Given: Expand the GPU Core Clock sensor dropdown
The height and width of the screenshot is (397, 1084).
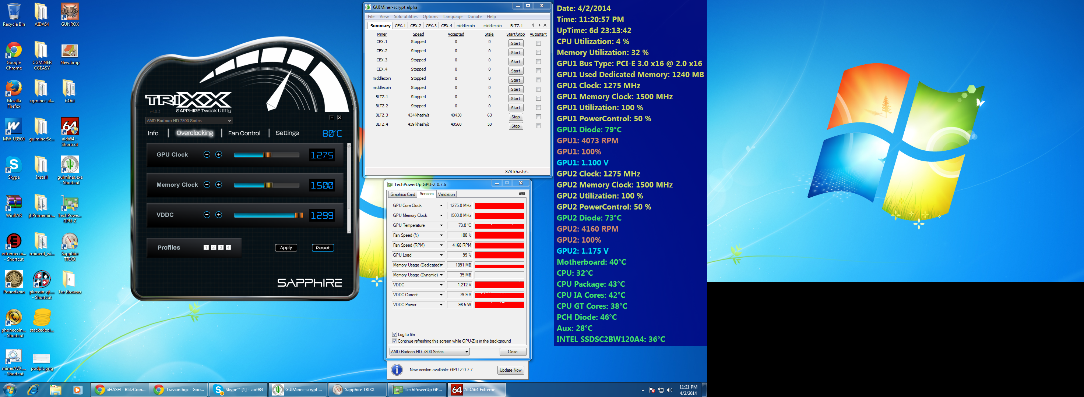Looking at the screenshot, I should pyautogui.click(x=441, y=205).
